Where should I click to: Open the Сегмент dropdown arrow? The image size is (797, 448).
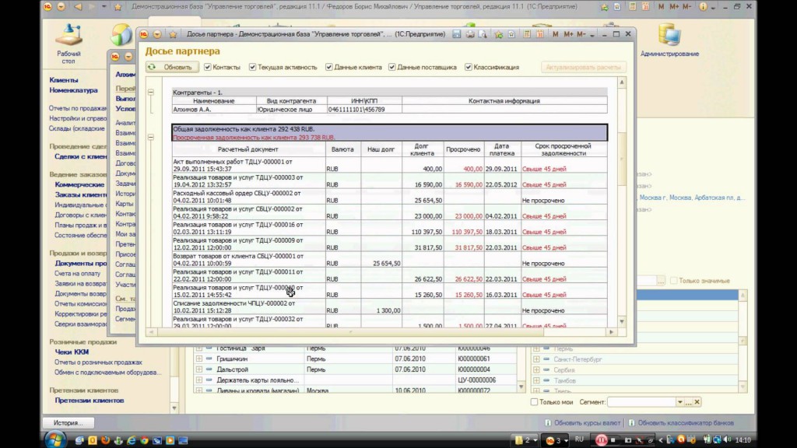[679, 402]
